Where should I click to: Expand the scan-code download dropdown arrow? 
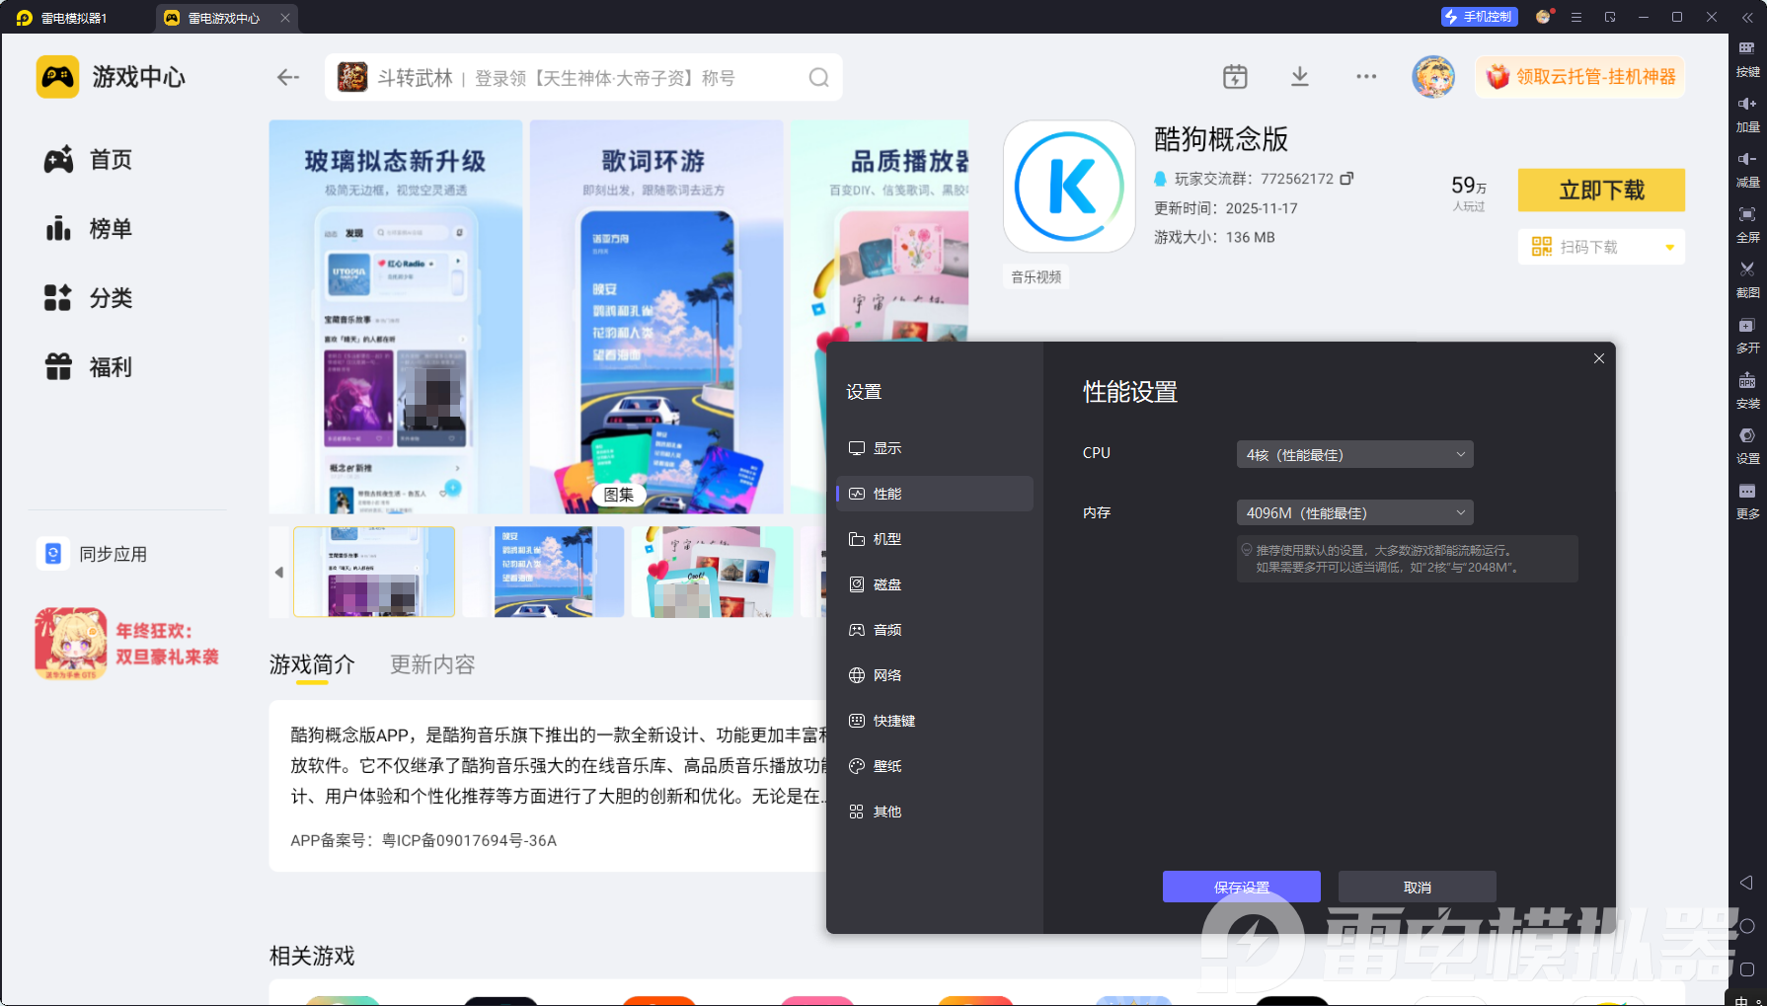click(1669, 248)
